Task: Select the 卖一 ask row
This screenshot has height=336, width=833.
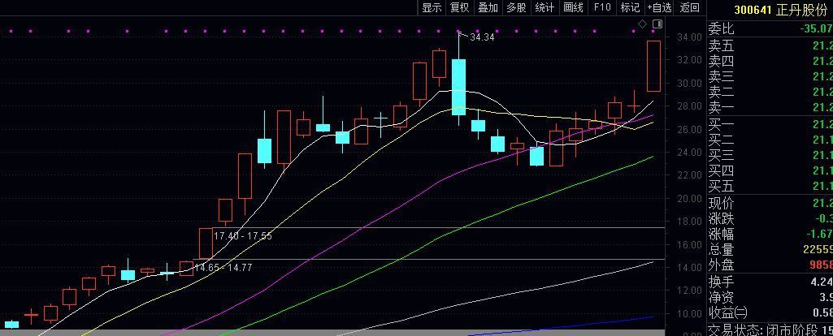Action: (x=770, y=108)
